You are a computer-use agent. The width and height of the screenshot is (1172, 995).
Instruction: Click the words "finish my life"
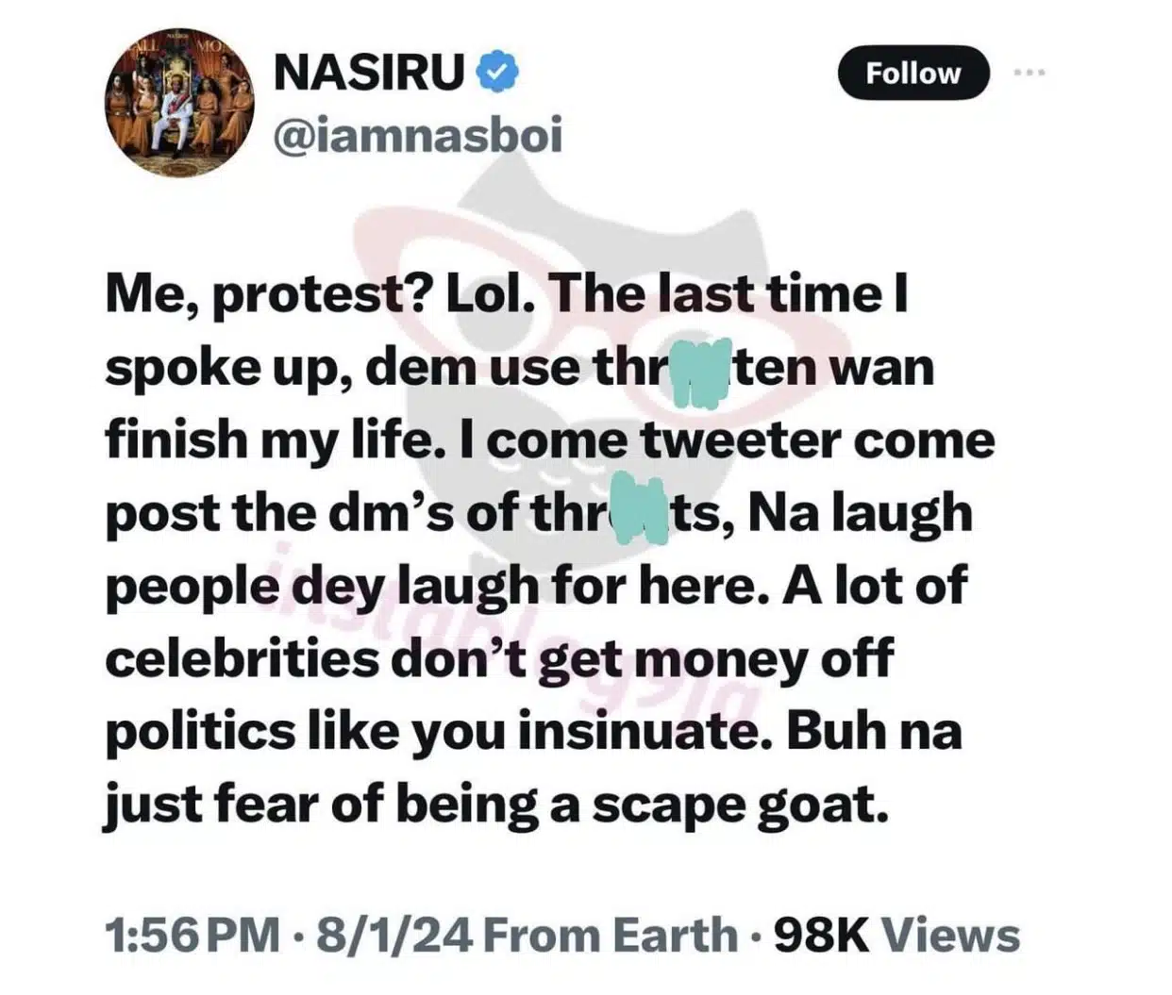click(x=267, y=441)
